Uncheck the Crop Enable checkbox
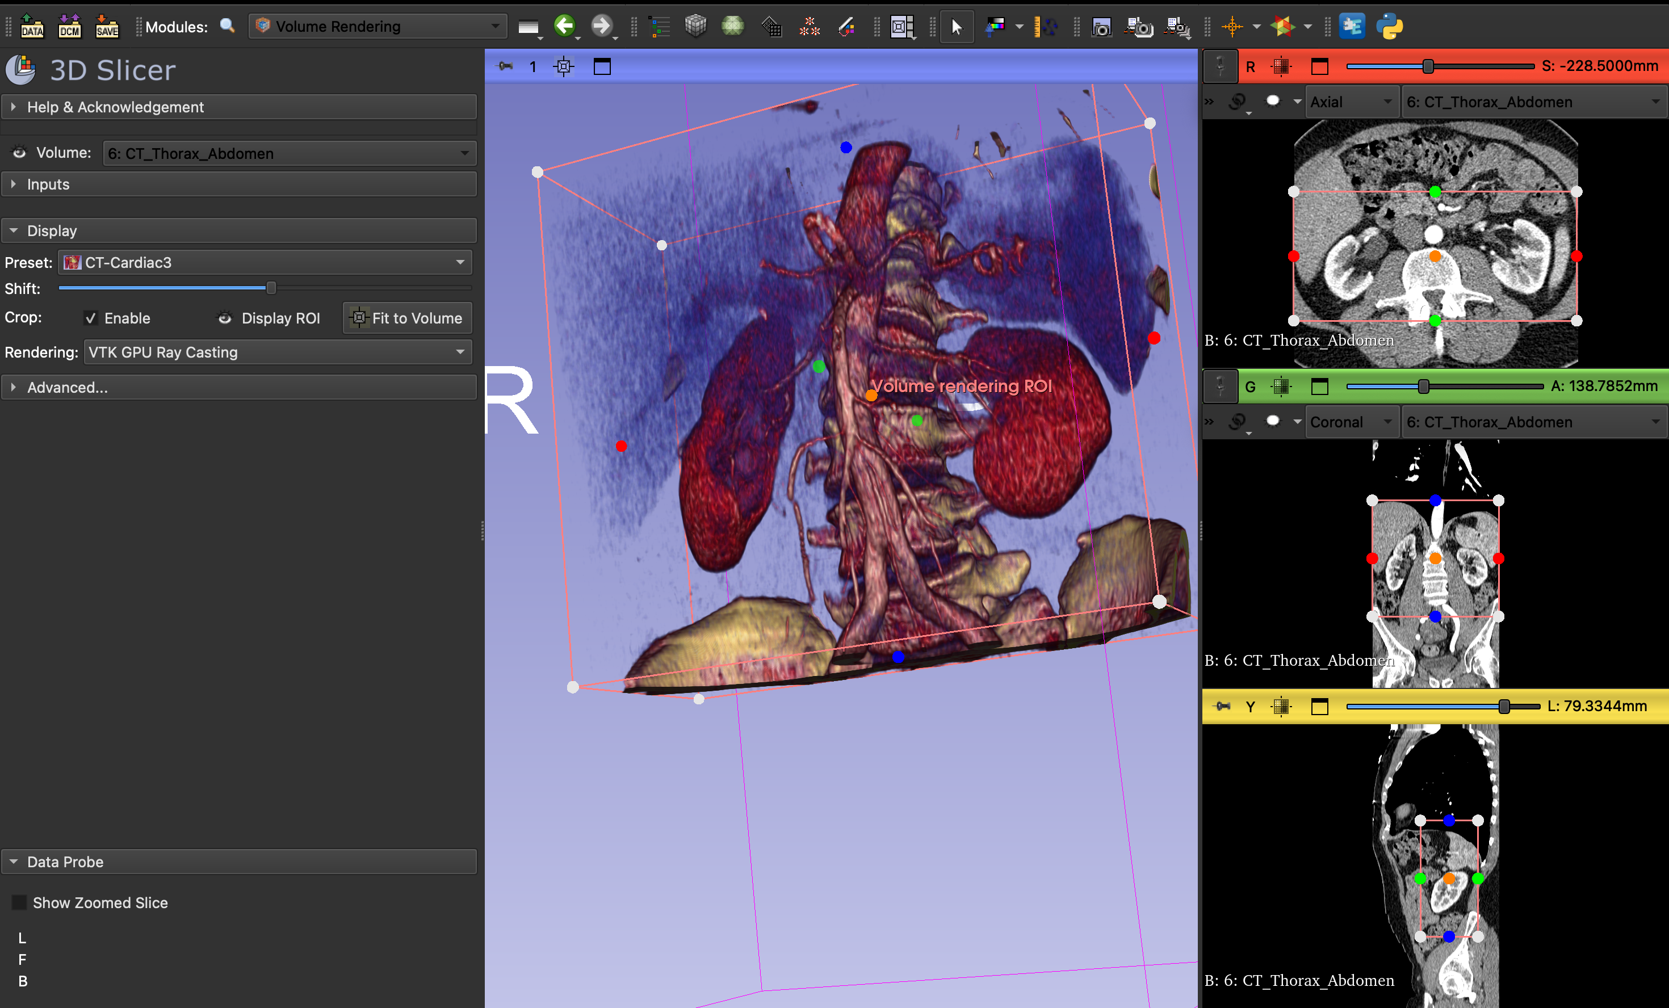Screen dimensions: 1669x1008 point(91,318)
